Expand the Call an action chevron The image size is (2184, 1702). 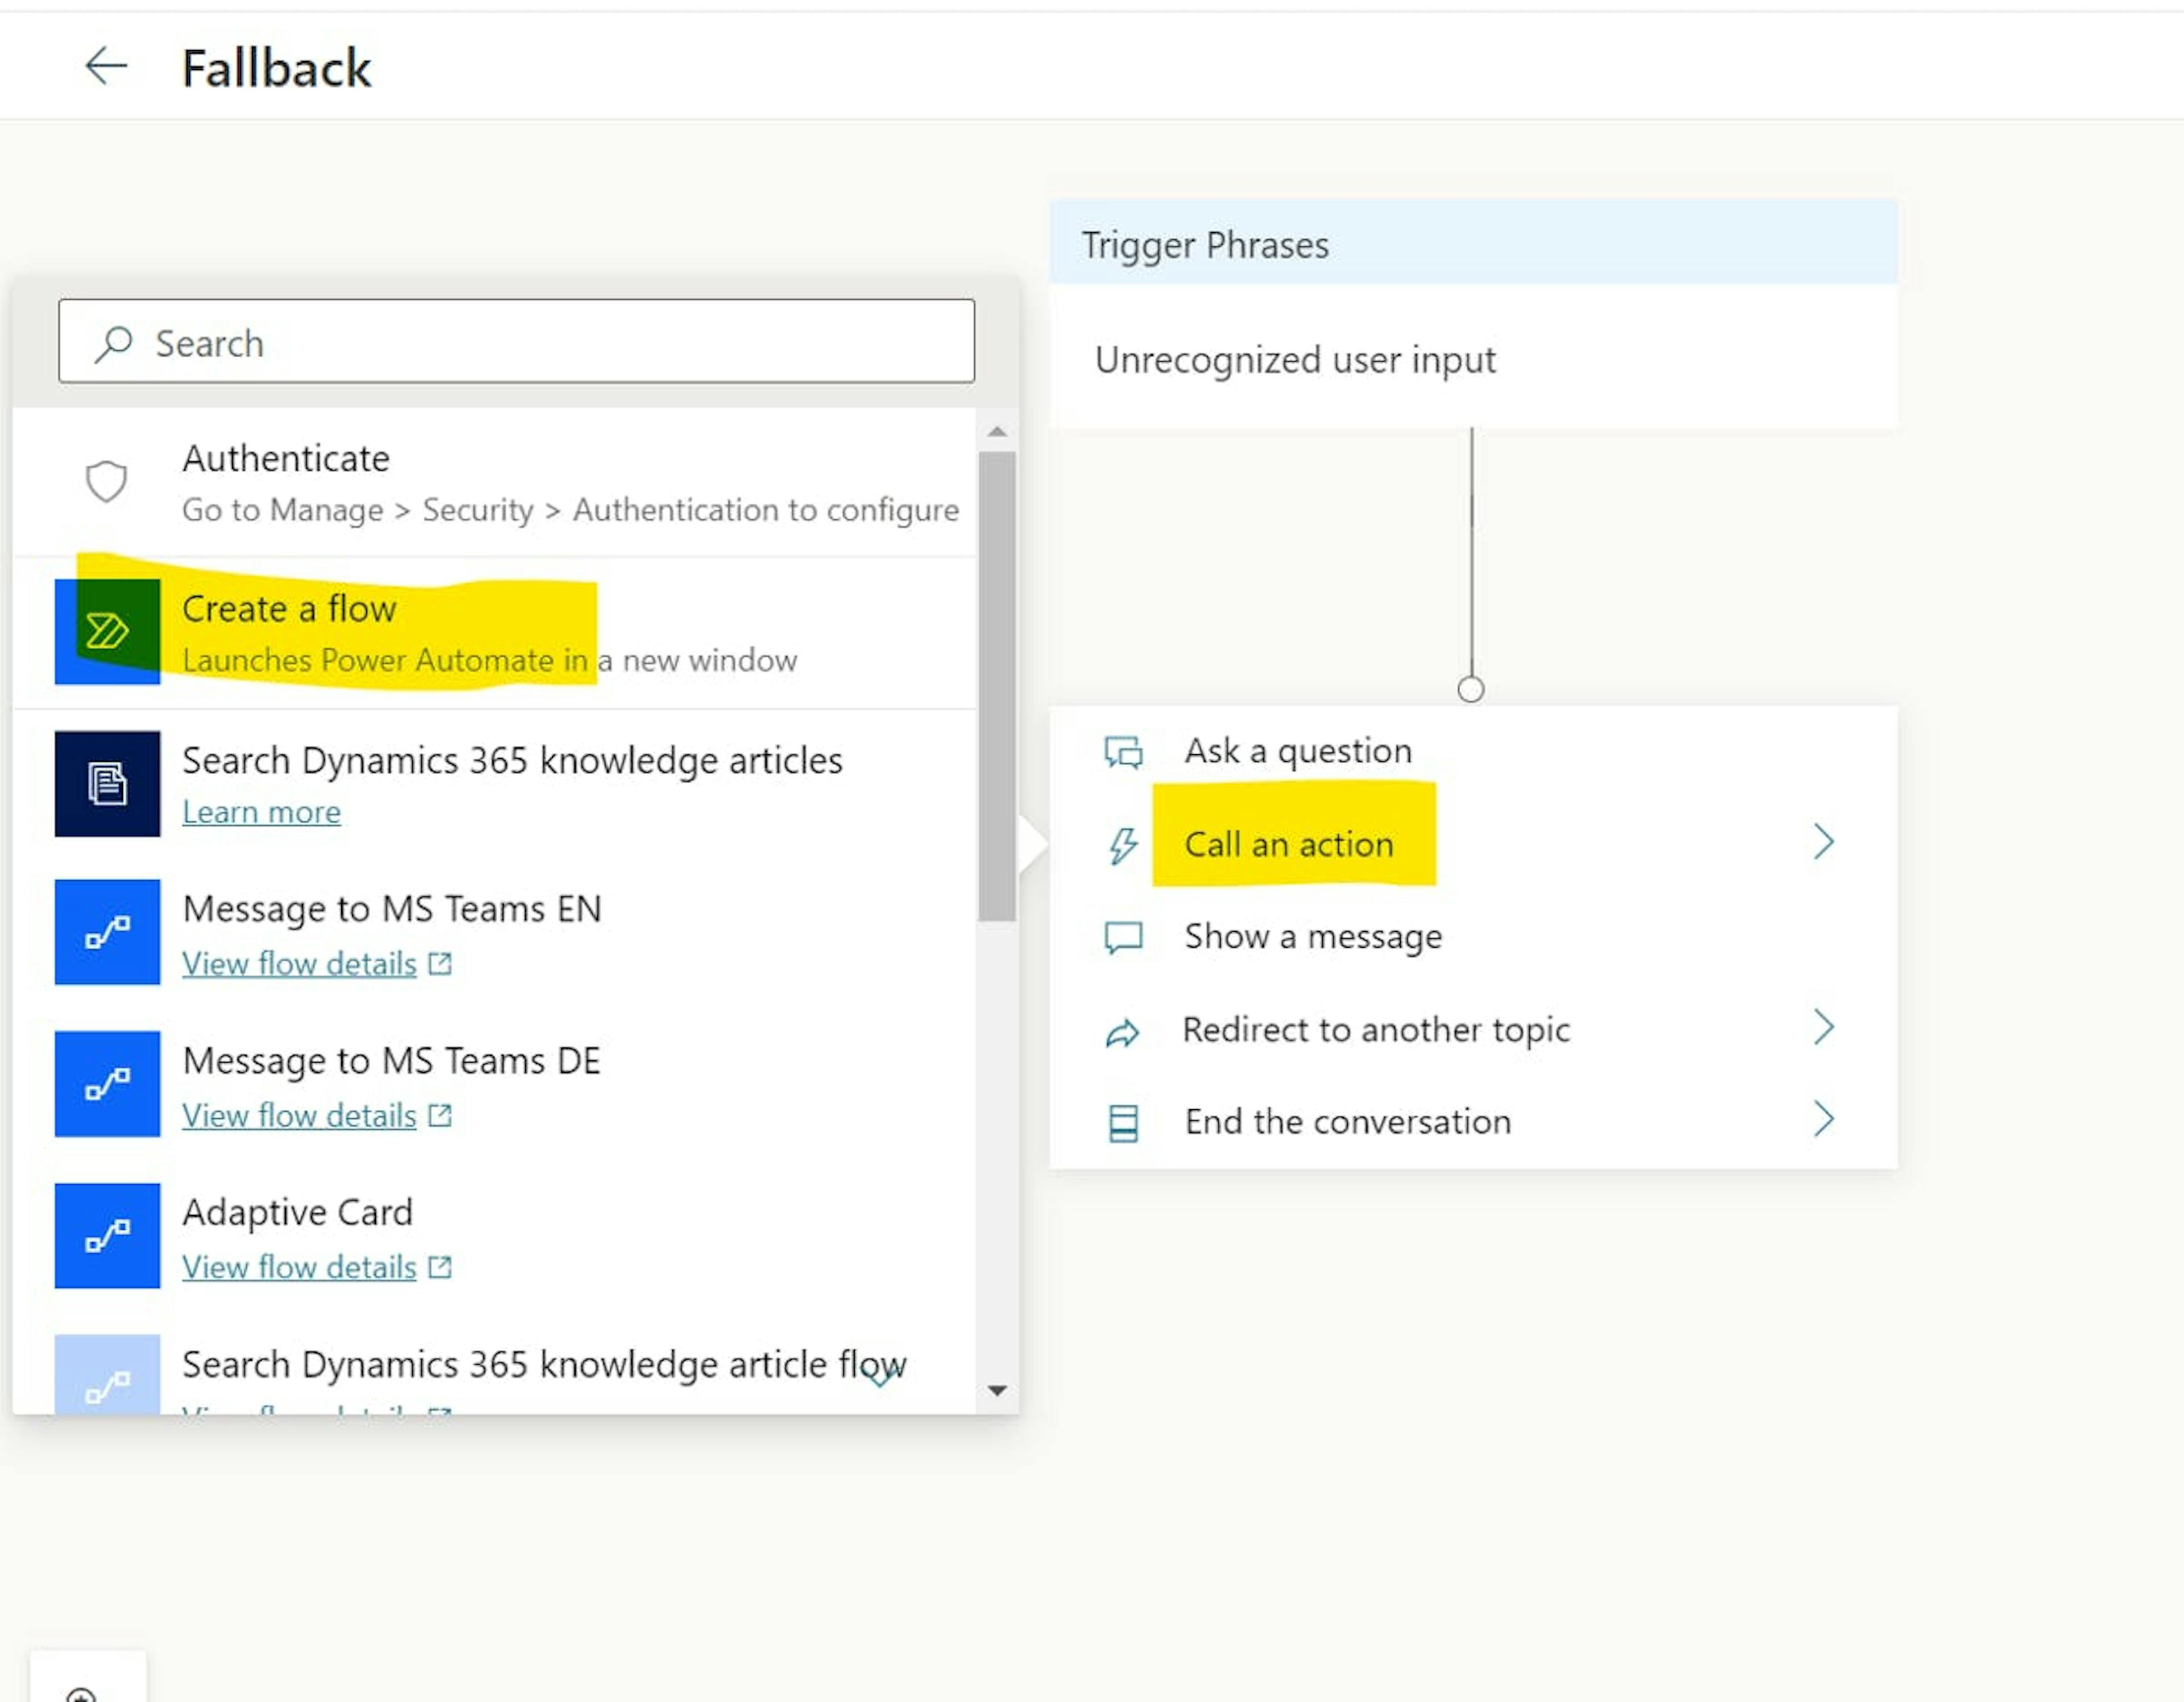tap(1824, 842)
